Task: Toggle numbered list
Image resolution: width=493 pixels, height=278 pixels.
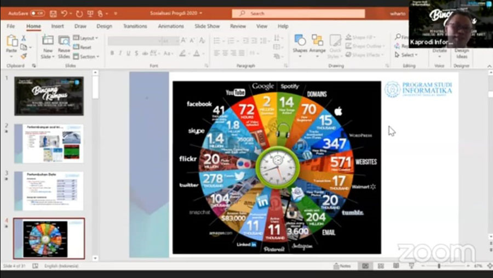Action: click(x=231, y=40)
